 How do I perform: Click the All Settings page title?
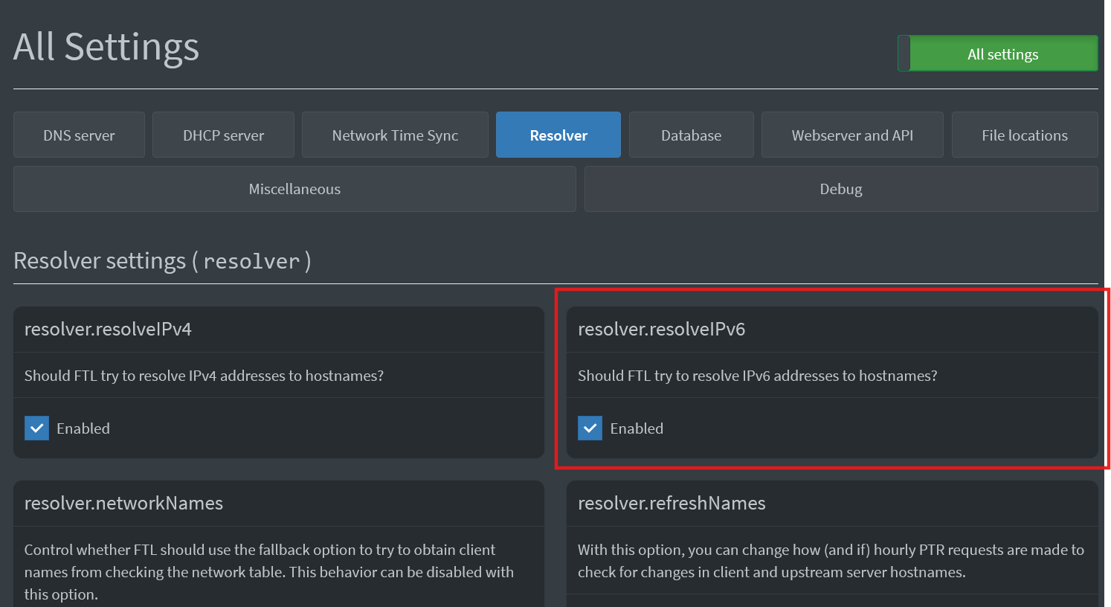coord(106,47)
